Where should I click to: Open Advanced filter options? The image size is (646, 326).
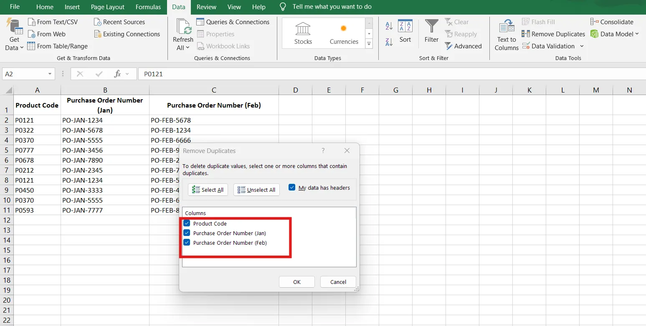(463, 46)
